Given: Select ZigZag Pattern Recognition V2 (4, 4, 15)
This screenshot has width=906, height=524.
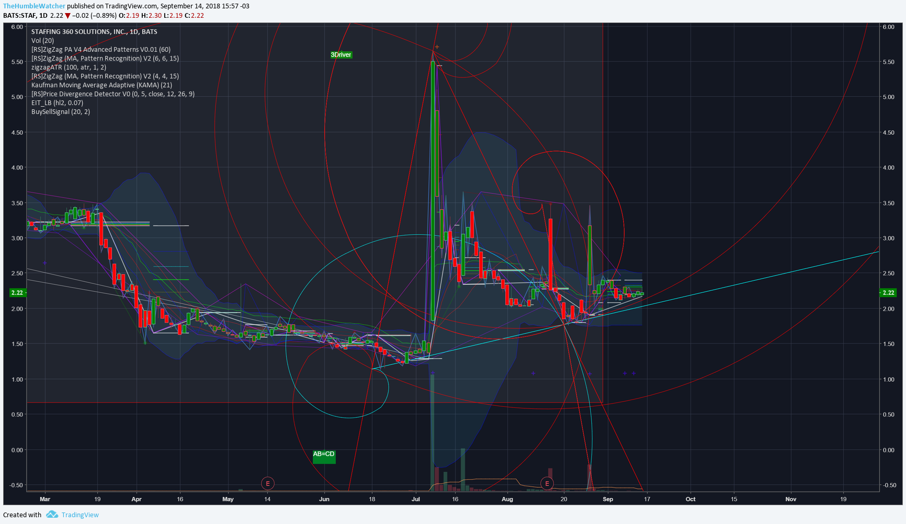Looking at the screenshot, I should (105, 76).
